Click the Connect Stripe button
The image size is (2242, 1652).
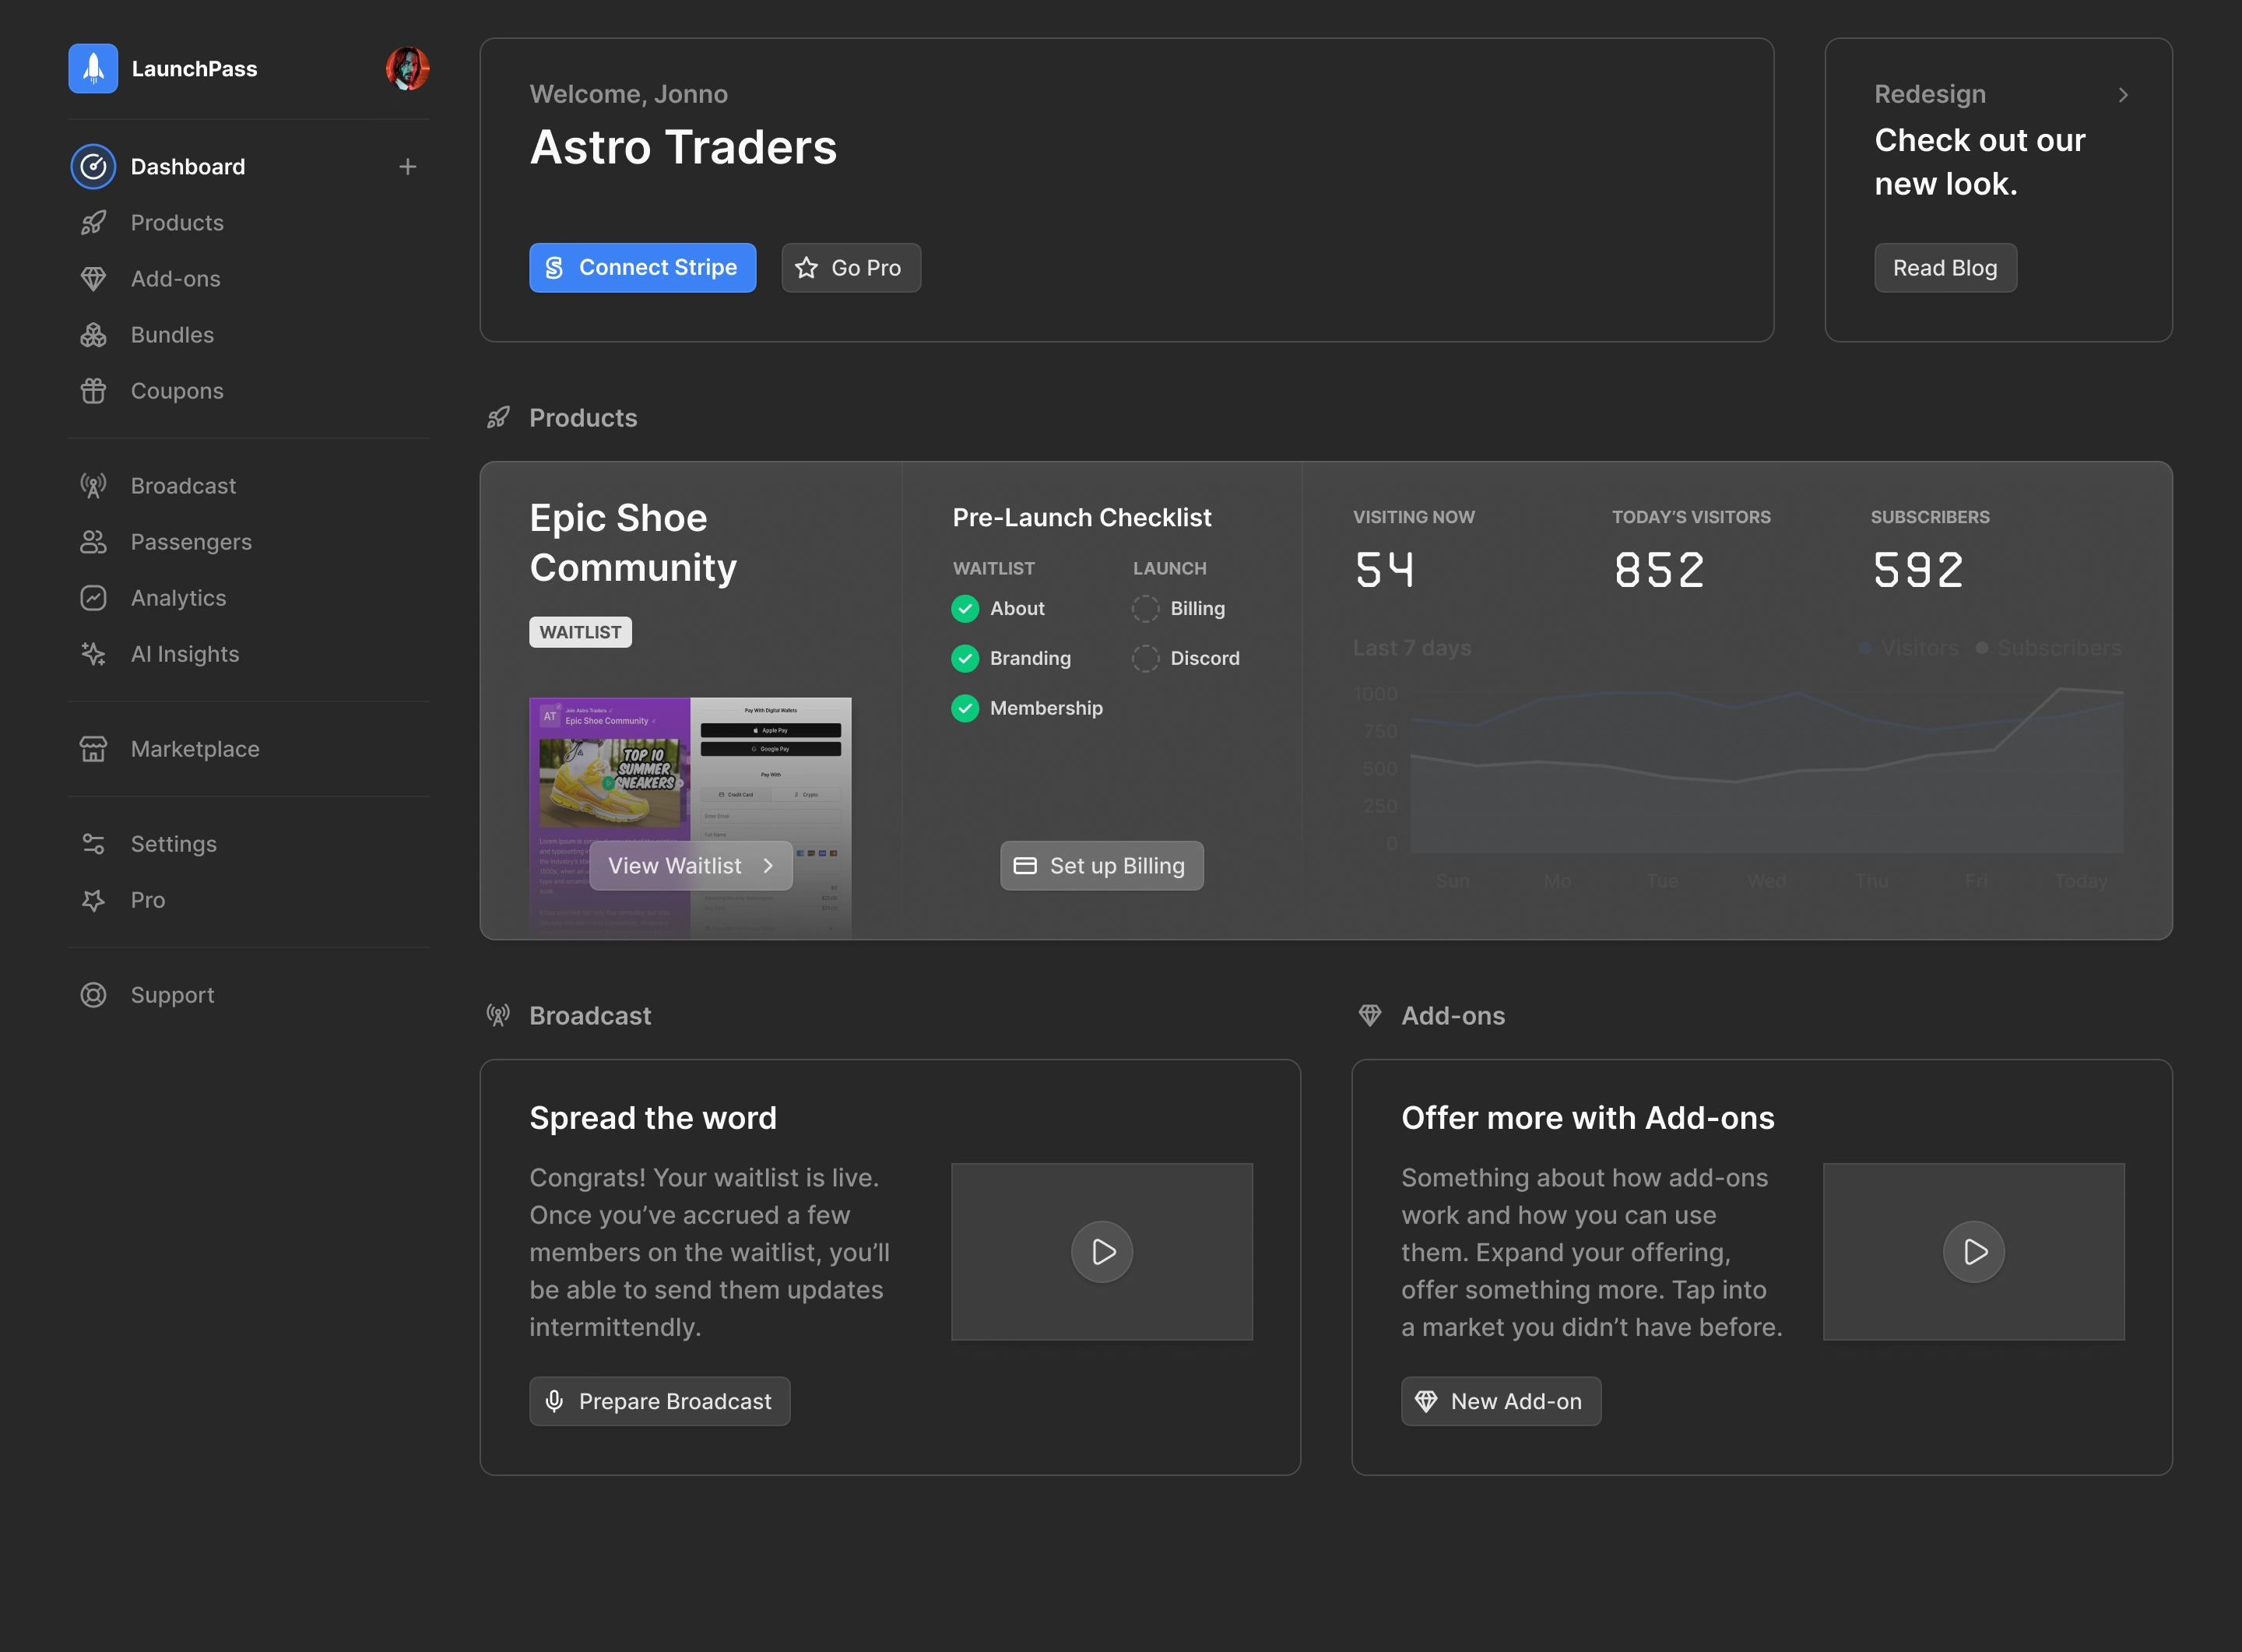click(x=642, y=267)
